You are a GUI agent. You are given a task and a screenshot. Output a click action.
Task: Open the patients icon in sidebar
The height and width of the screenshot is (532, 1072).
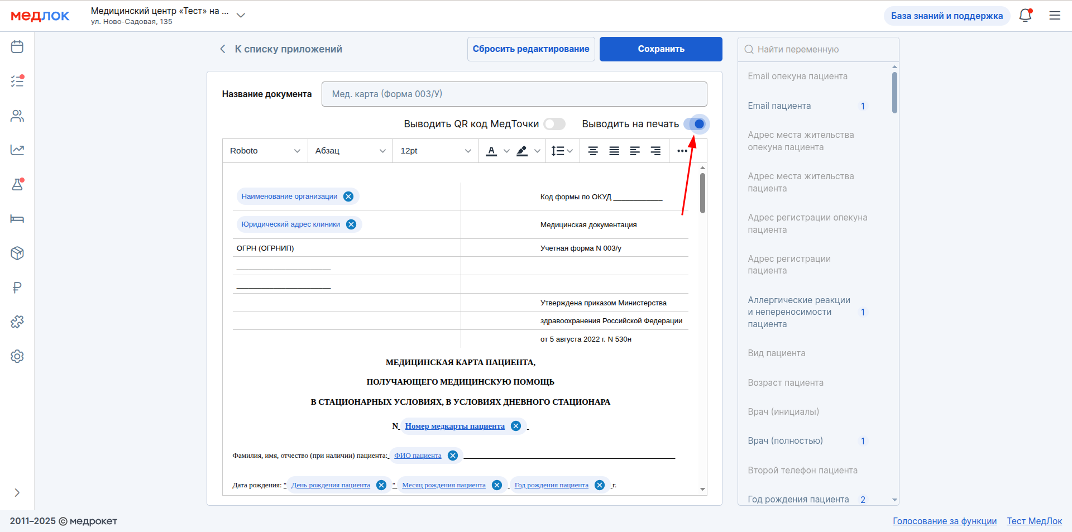click(x=17, y=116)
